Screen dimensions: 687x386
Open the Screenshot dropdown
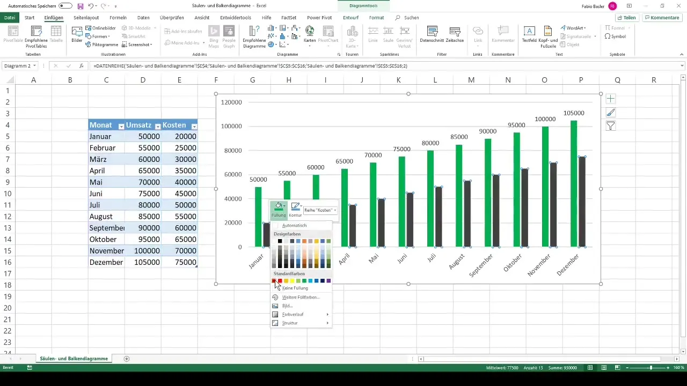coord(137,44)
